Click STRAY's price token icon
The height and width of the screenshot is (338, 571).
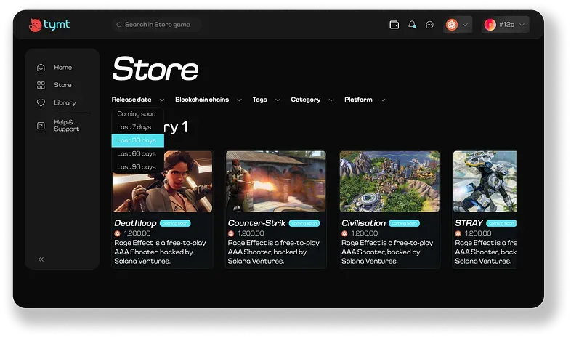(458, 233)
